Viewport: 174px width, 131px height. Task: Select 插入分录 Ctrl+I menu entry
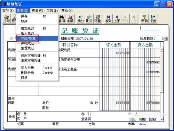click(37, 68)
